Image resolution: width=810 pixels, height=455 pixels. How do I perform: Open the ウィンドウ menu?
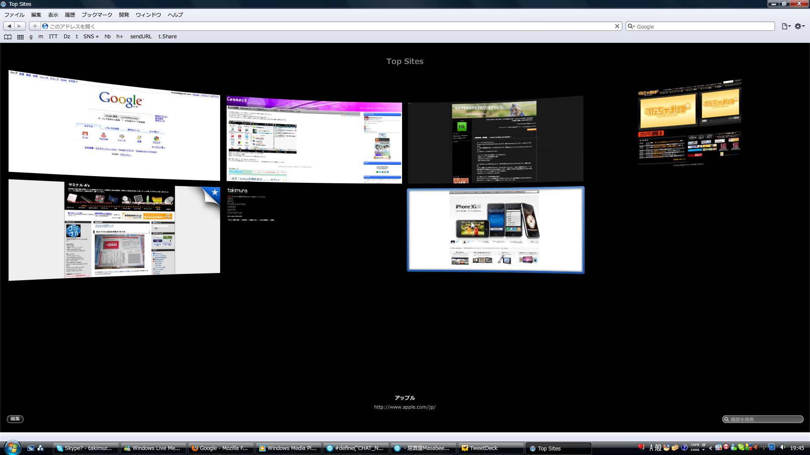tap(148, 15)
